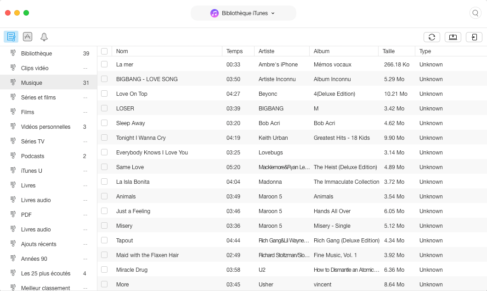Click the refresh sync button
Viewport: 487px width, 291px height.
tap(432, 37)
